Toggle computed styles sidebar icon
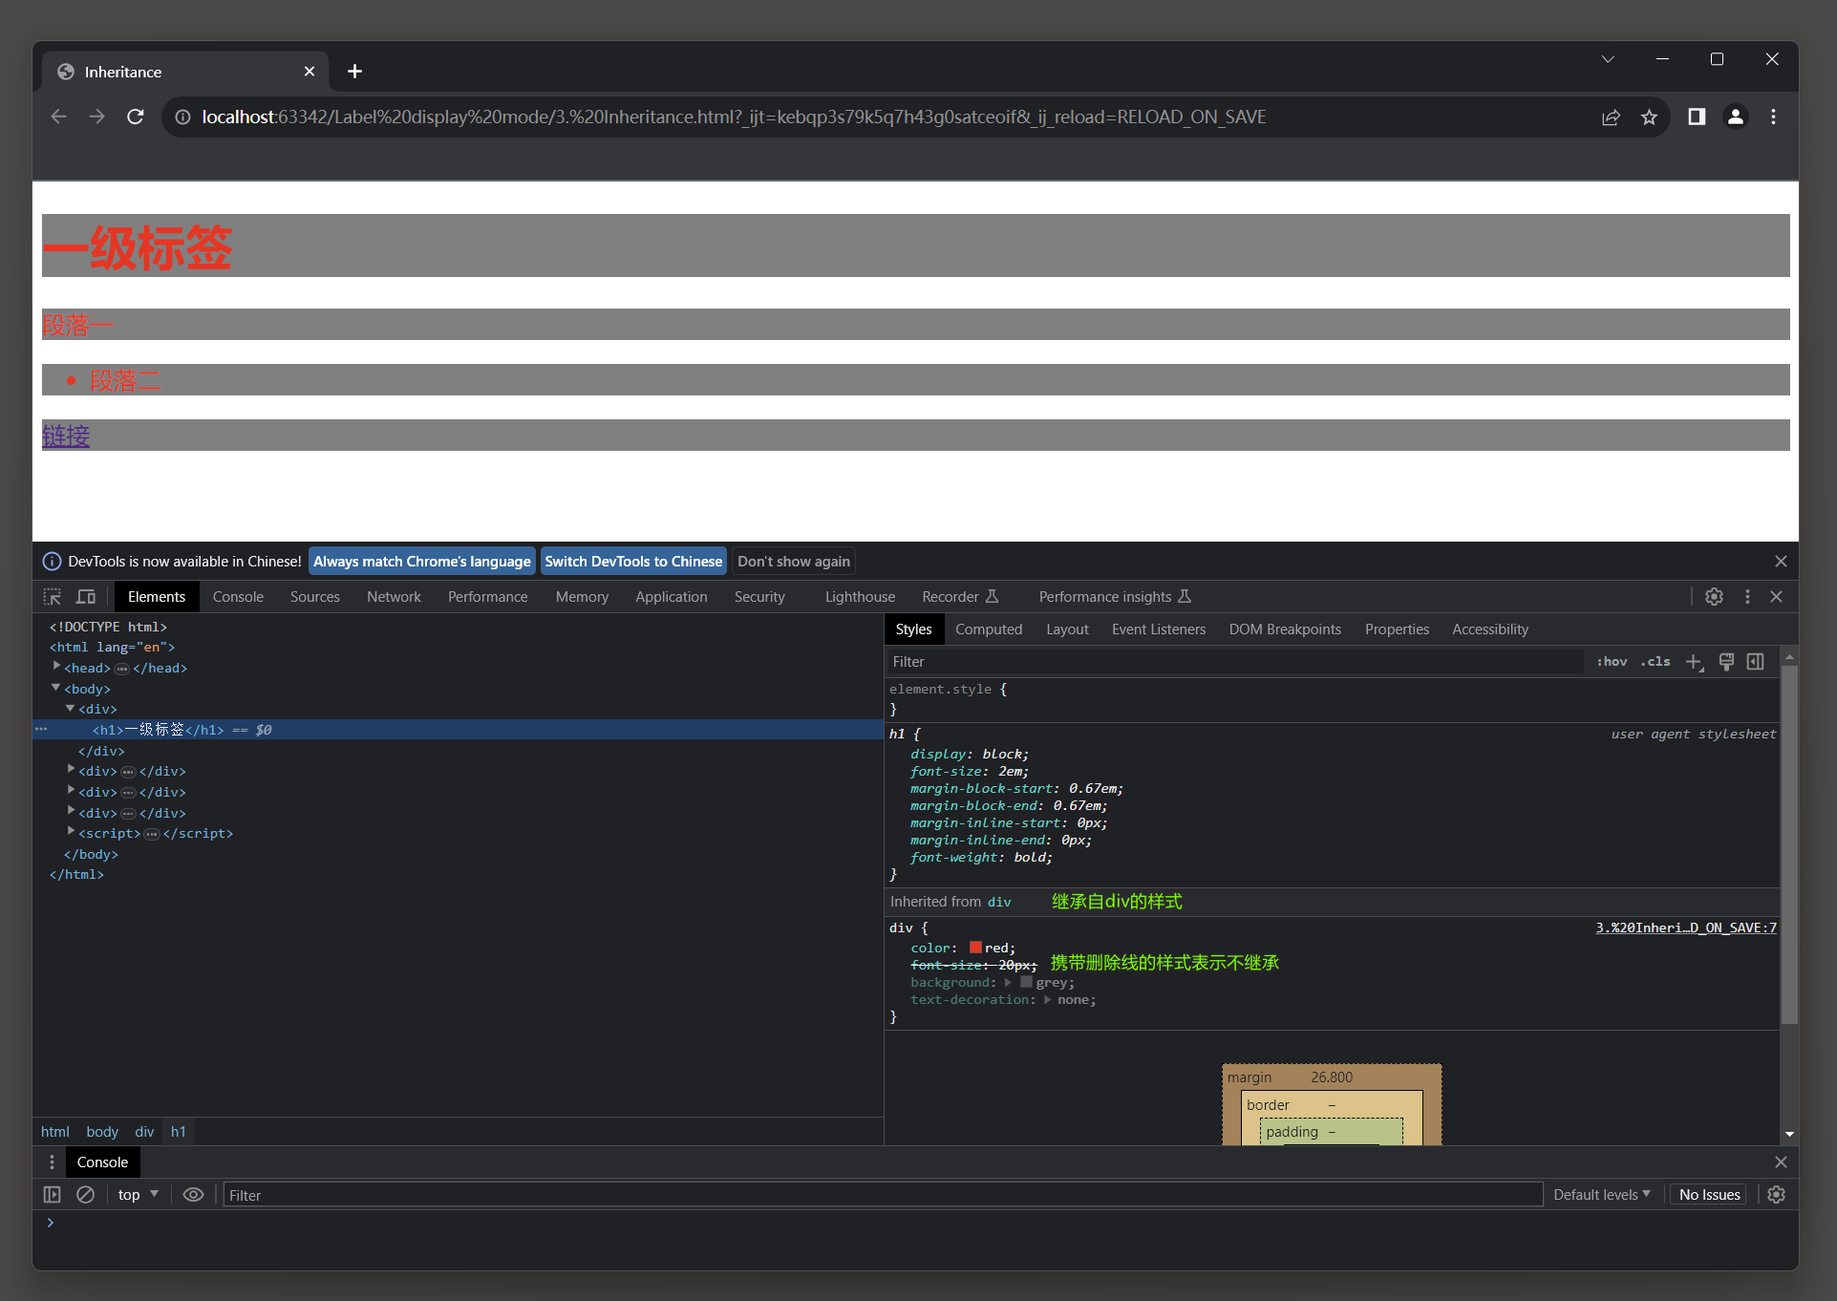The image size is (1837, 1301). 1756,662
